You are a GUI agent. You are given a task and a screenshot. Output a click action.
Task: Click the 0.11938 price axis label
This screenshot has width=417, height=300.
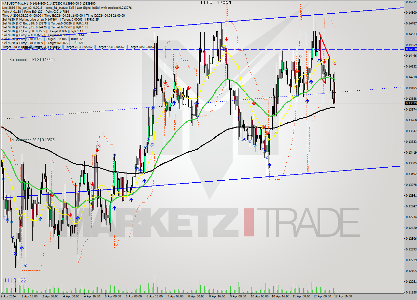pyautogui.click(x=411, y=292)
